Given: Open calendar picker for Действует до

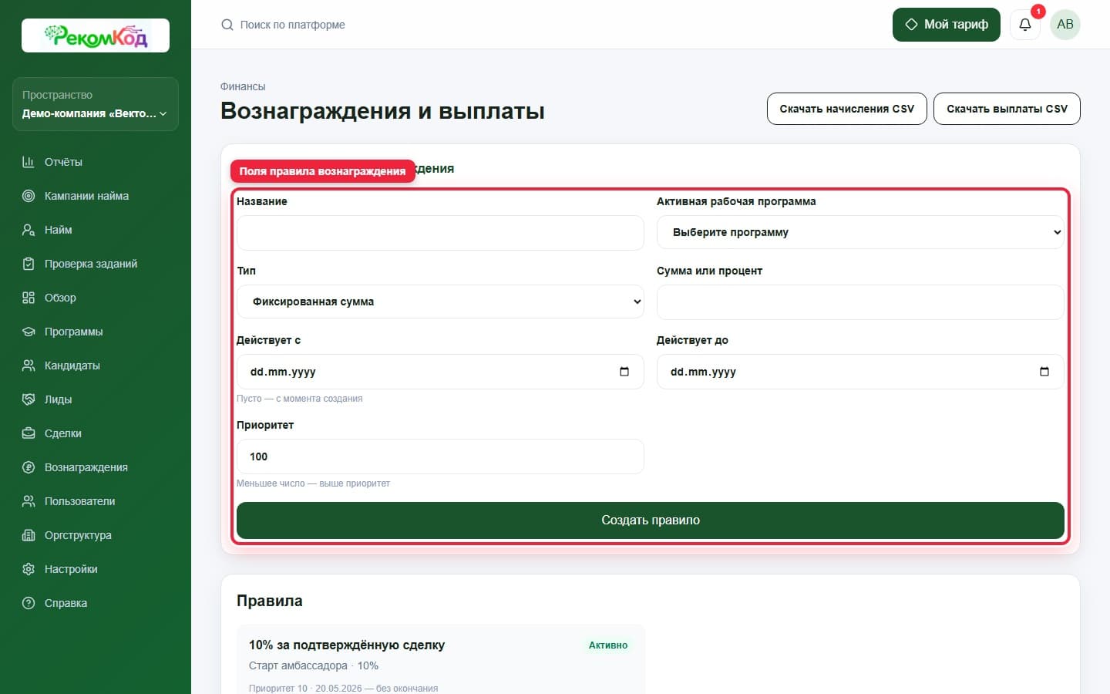Looking at the screenshot, I should coord(1044,372).
